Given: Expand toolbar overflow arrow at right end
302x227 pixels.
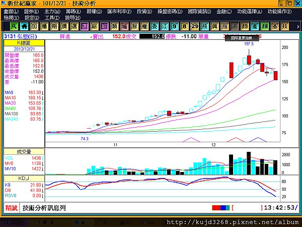Looking at the screenshot, I should [x=298, y=27].
